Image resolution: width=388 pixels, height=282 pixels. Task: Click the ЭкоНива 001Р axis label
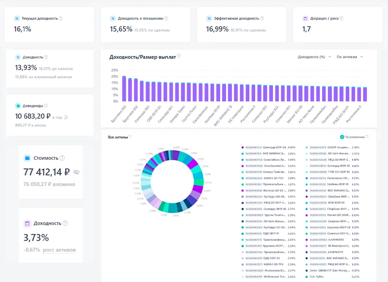click(212, 114)
